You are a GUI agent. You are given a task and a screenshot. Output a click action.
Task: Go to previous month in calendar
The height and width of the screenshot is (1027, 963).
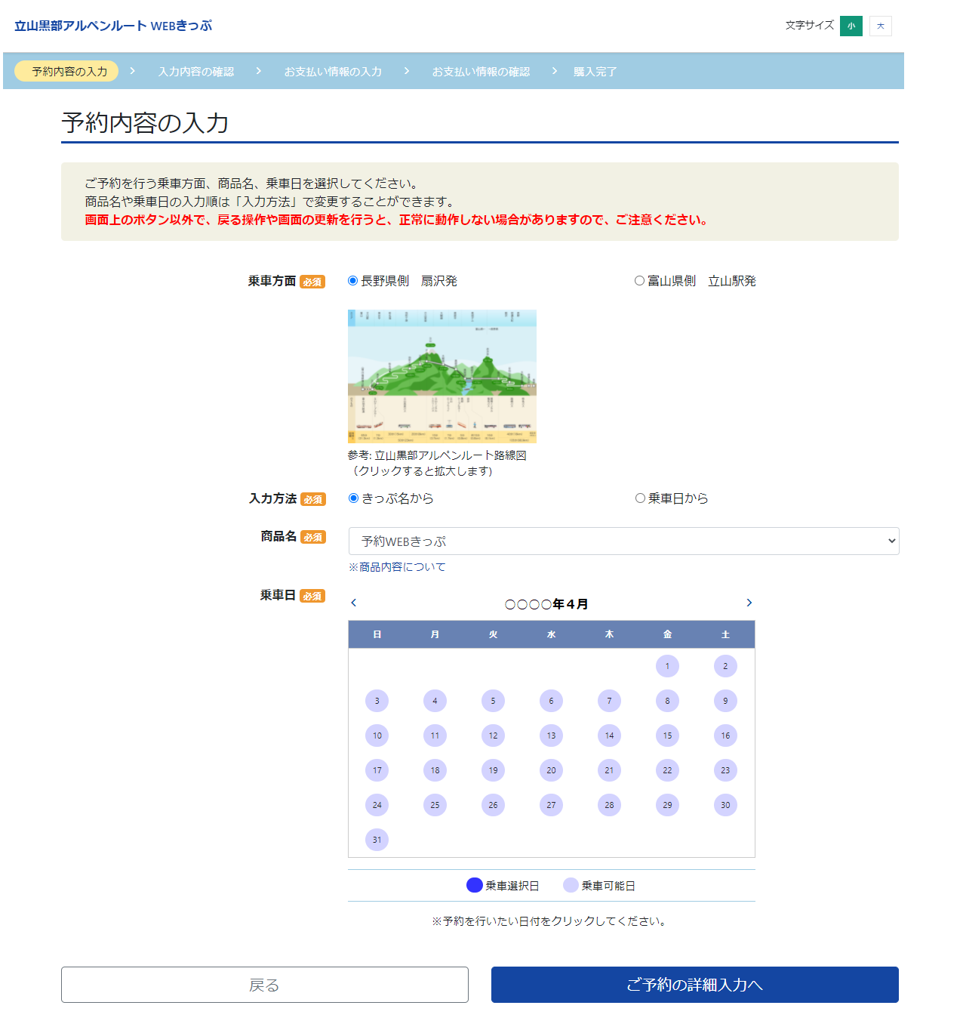353,603
